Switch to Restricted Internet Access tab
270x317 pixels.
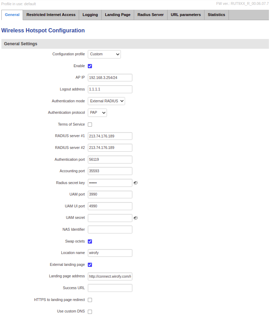pos(51,15)
